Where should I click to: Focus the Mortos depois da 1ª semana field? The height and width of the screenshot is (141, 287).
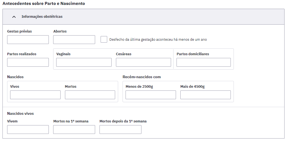120,130
